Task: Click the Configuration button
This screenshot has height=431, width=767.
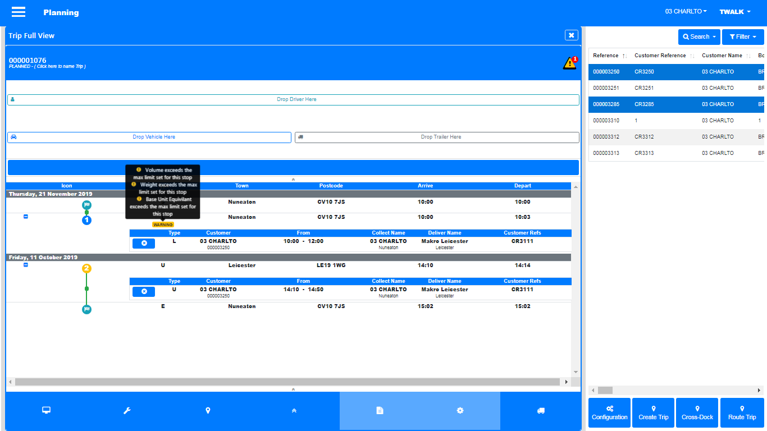Action: coord(609,412)
